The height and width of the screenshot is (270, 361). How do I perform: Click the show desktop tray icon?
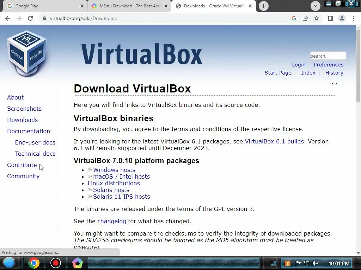(273, 263)
